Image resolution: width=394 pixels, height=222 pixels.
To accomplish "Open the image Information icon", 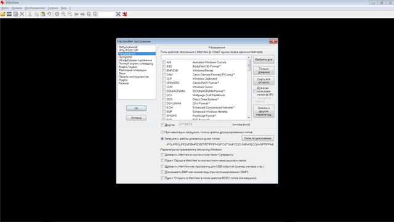I will 57,14.
